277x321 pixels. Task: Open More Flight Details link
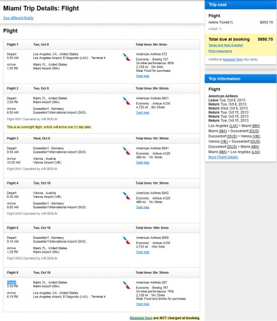click(x=223, y=157)
